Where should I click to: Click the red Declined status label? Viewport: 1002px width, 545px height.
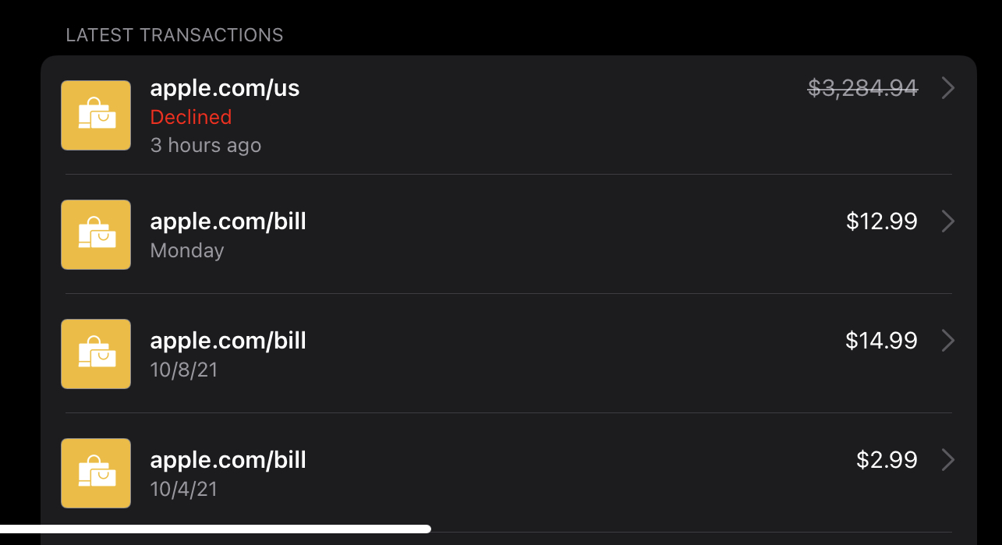pos(191,117)
